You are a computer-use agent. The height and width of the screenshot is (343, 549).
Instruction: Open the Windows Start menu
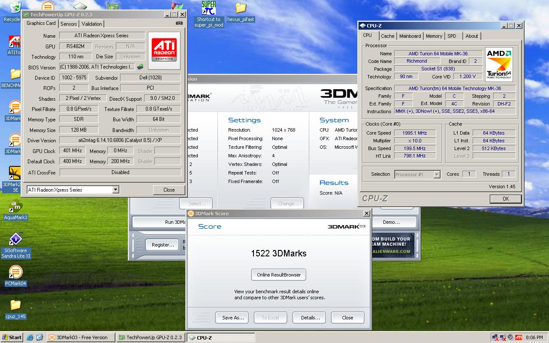pos(12,337)
